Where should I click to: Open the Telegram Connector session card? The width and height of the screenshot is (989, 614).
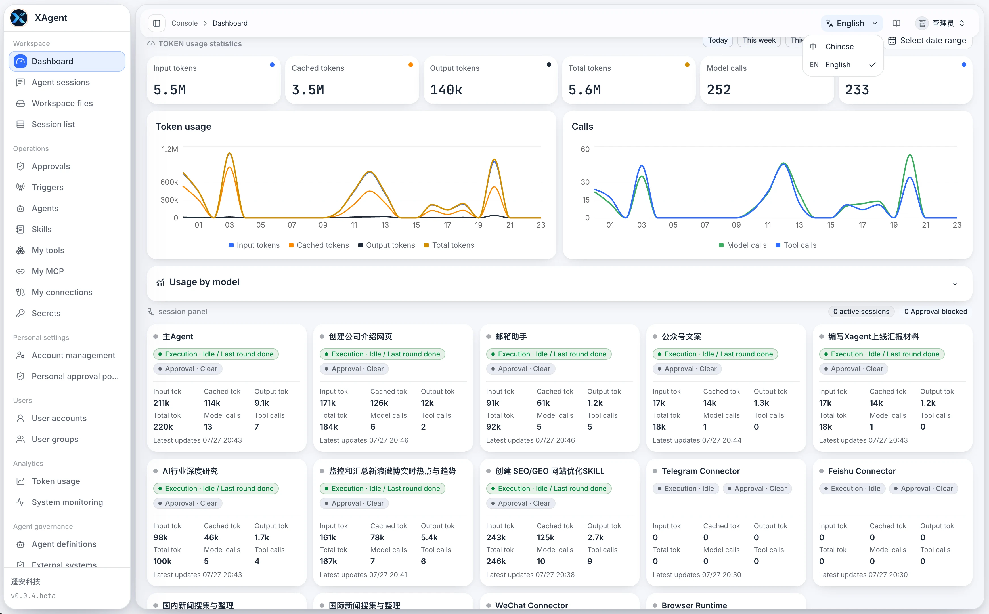(726, 522)
